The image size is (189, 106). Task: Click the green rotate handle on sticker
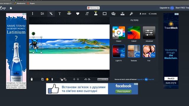pos(33,34)
